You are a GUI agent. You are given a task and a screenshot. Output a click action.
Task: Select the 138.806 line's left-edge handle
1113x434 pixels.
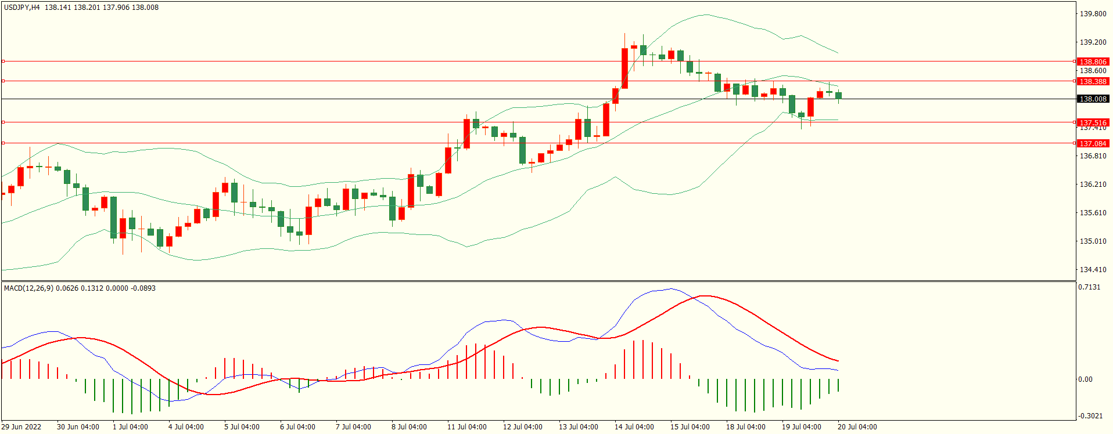[3, 61]
